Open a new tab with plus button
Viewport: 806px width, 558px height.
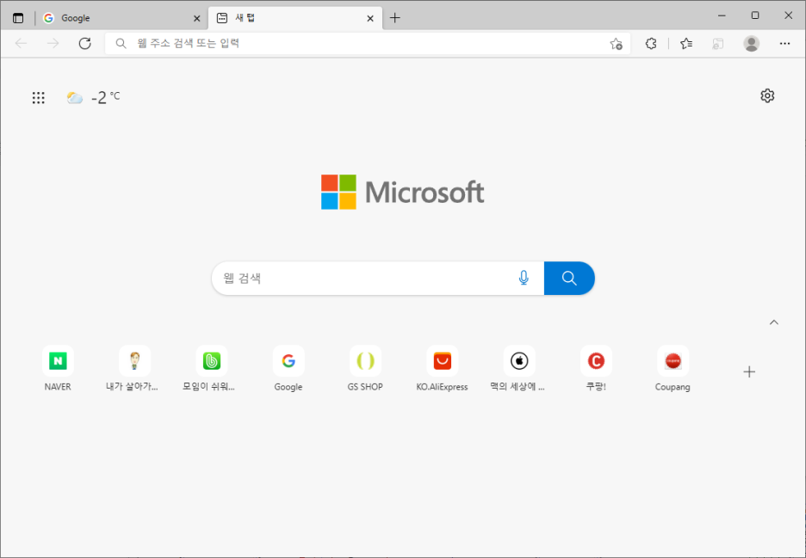[394, 18]
